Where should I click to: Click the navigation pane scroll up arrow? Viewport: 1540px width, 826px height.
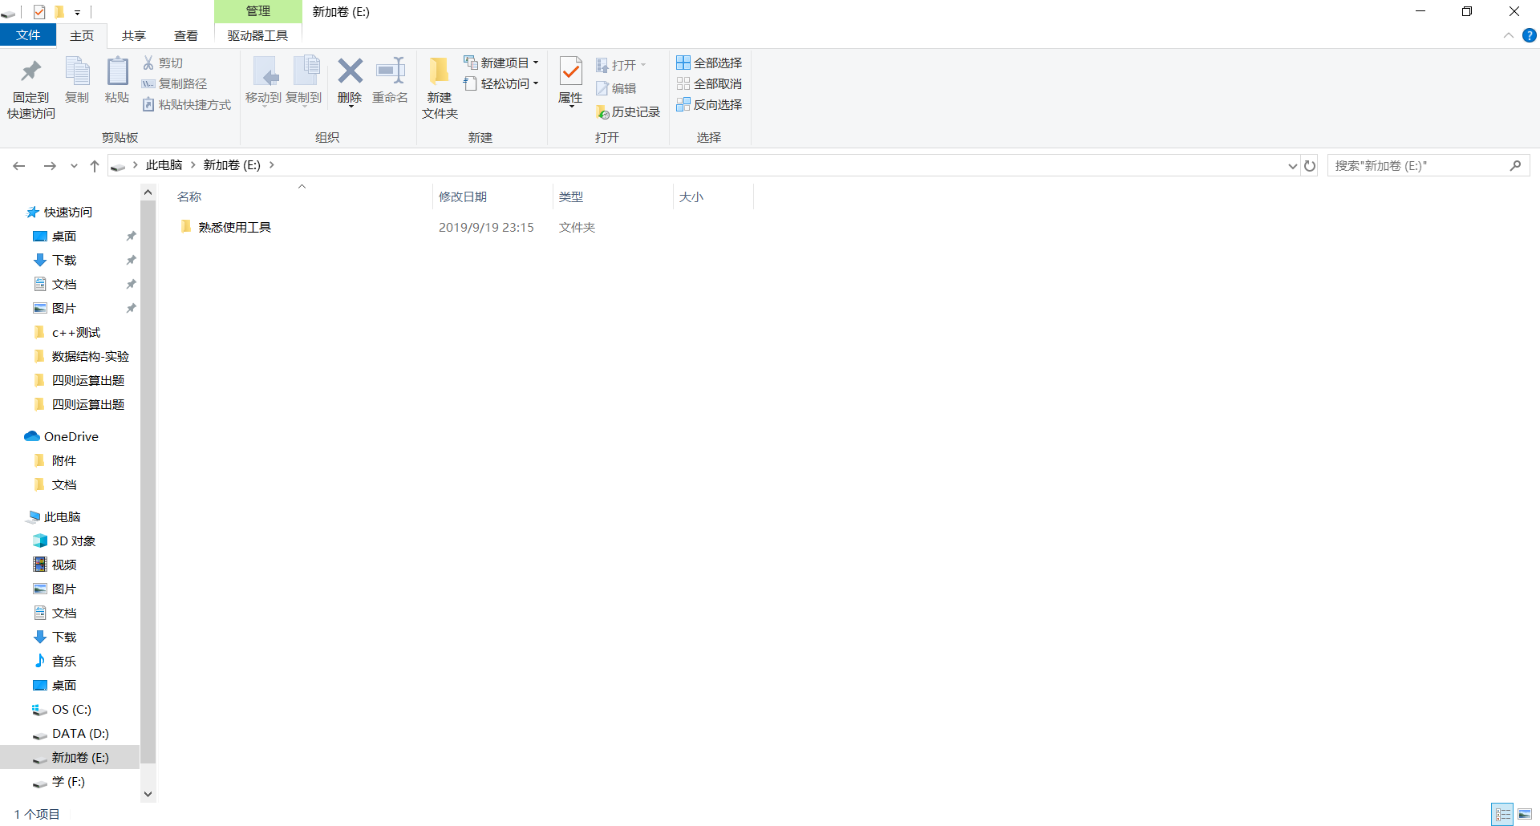[x=148, y=192]
